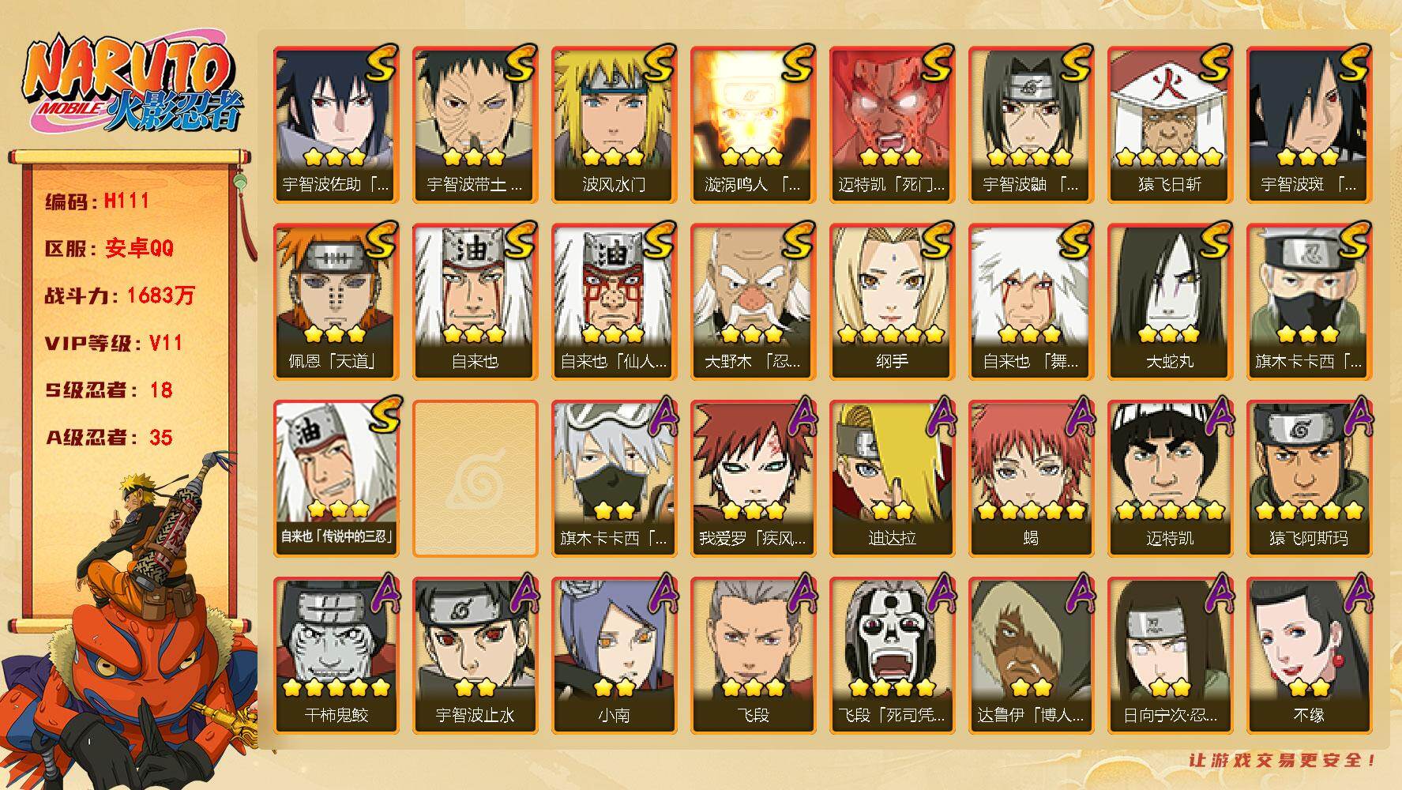Select the 佩恩「天道」 ninja card
The image size is (1402, 790).
pos(336,301)
